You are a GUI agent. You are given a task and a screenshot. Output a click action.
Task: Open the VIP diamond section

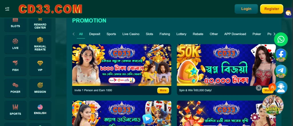40,66
